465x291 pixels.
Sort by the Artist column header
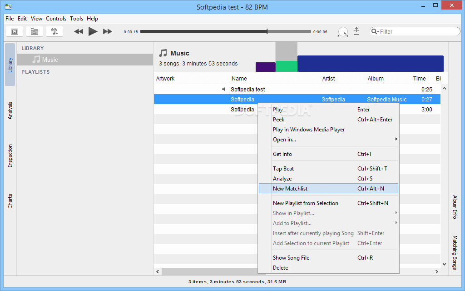328,78
